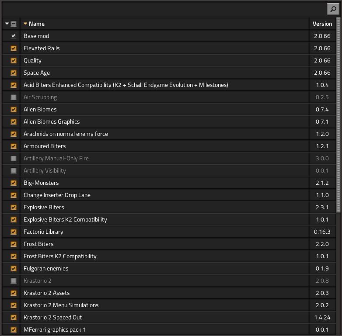The height and width of the screenshot is (336, 342).
Task: Enable the Artillery Manual-Only Fire checkbox
Action: [x=14, y=159]
